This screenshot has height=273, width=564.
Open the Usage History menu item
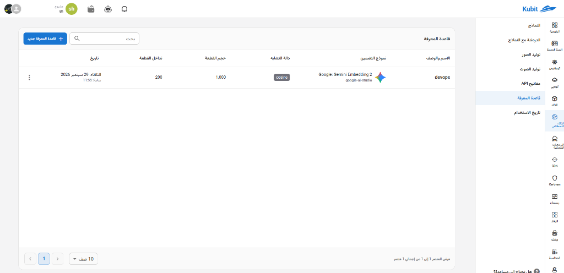pyautogui.click(x=511, y=112)
